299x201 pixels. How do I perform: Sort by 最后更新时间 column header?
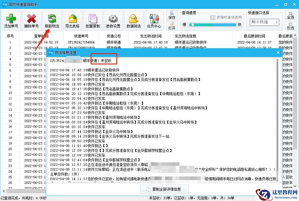[254, 36]
